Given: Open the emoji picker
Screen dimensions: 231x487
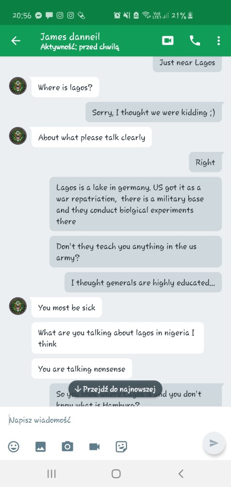Looking at the screenshot, I should 13,447.
